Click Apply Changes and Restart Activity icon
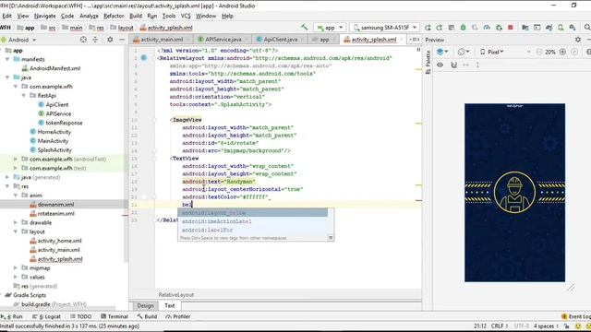Screen dimensions: 591x332 [440, 28]
